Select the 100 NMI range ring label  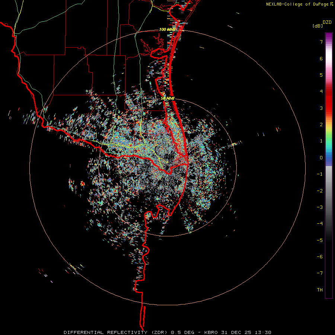(x=167, y=29)
